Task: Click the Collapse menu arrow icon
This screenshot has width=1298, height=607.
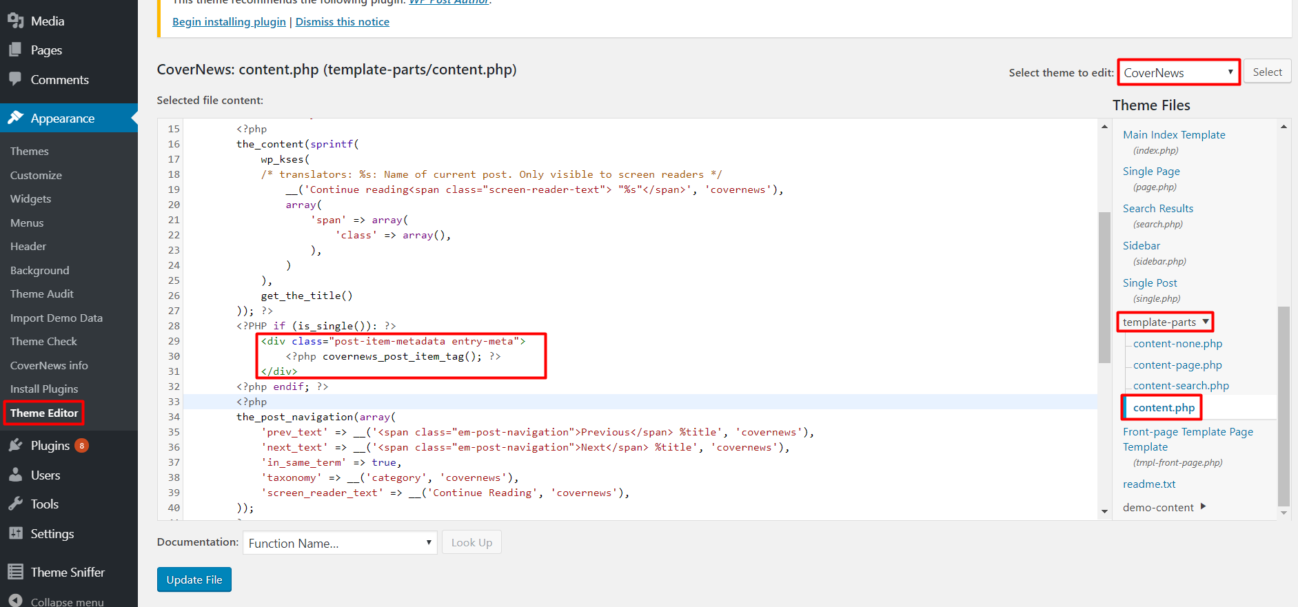Action: pos(15,601)
